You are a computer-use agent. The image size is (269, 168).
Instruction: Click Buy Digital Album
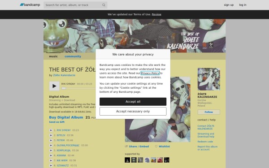[x=66, y=117]
